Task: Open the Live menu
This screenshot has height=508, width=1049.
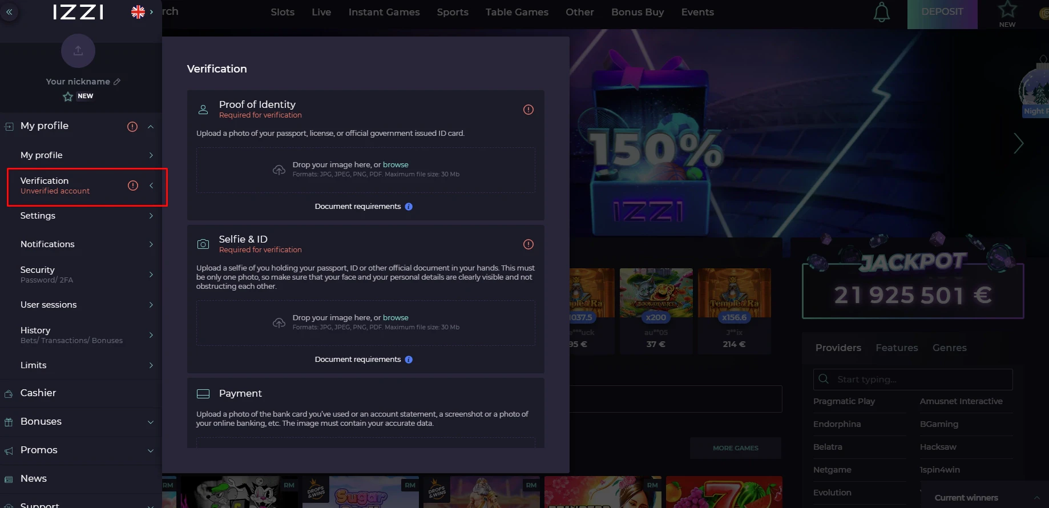Action: point(321,12)
